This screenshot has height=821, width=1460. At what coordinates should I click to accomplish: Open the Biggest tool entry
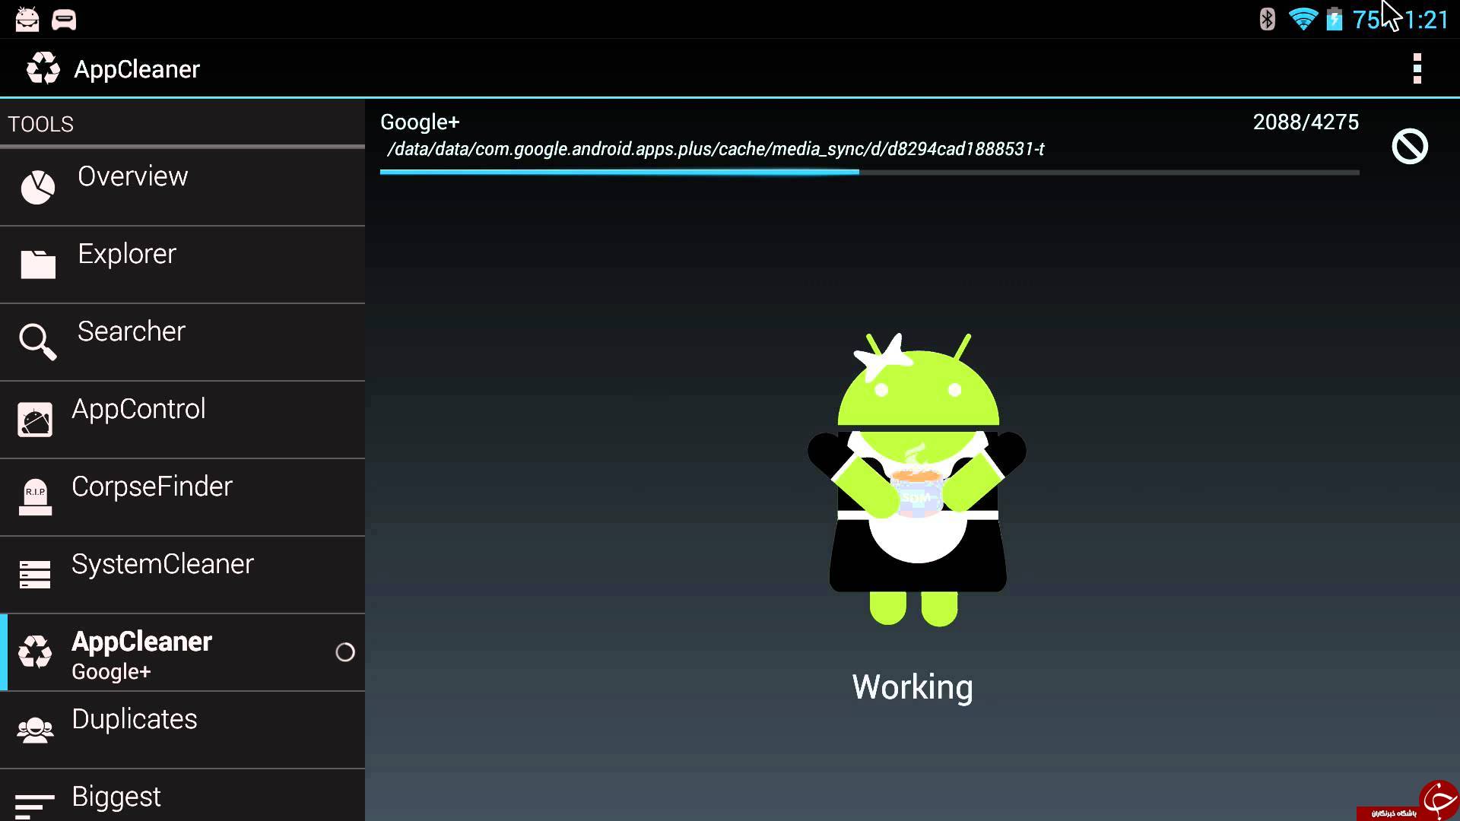pyautogui.click(x=182, y=795)
